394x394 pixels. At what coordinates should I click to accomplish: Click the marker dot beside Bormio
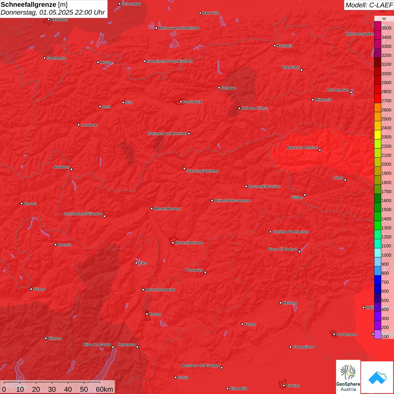(55, 245)
